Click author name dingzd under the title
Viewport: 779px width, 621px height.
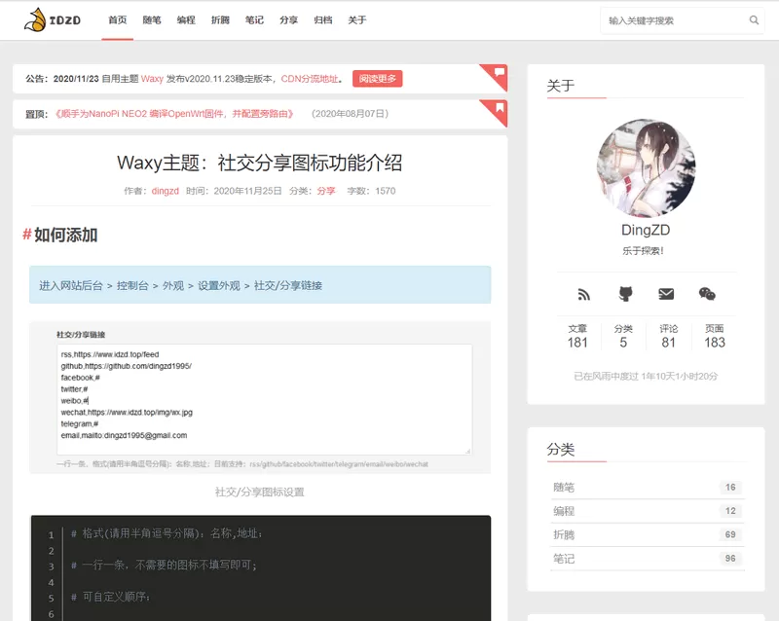165,191
